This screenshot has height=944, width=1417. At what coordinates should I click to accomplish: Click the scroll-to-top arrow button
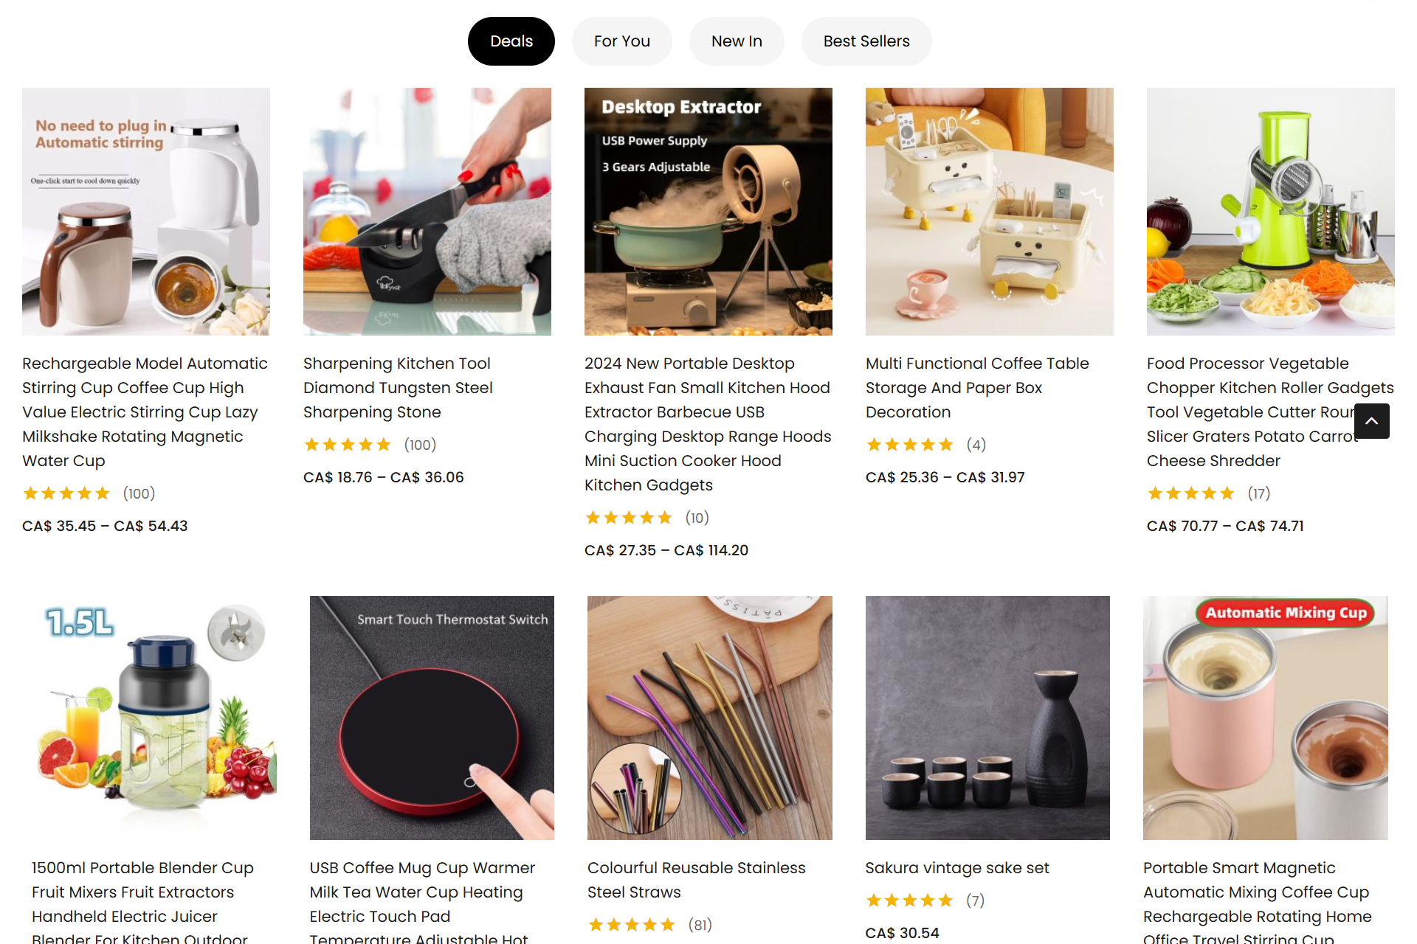click(1371, 421)
